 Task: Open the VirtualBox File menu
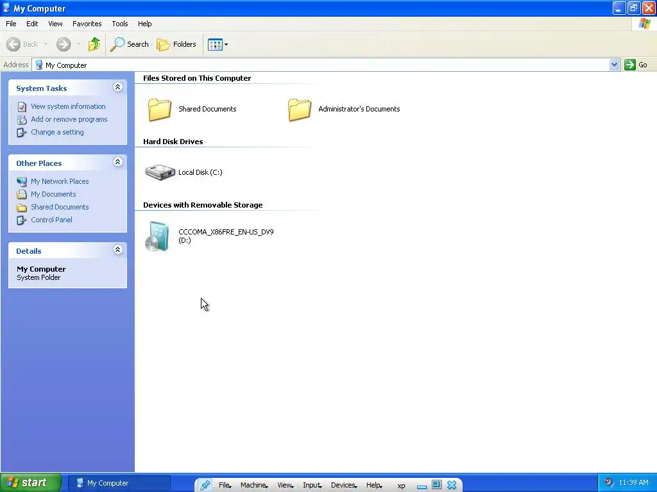point(225,486)
